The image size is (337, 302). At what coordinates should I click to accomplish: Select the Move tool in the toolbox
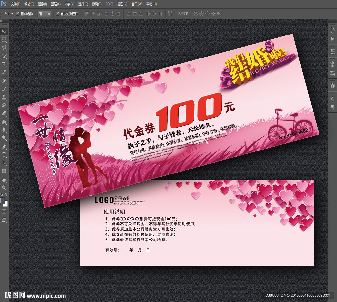point(4,32)
